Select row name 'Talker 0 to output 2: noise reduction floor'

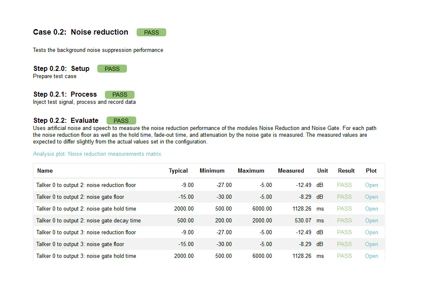[86, 185]
